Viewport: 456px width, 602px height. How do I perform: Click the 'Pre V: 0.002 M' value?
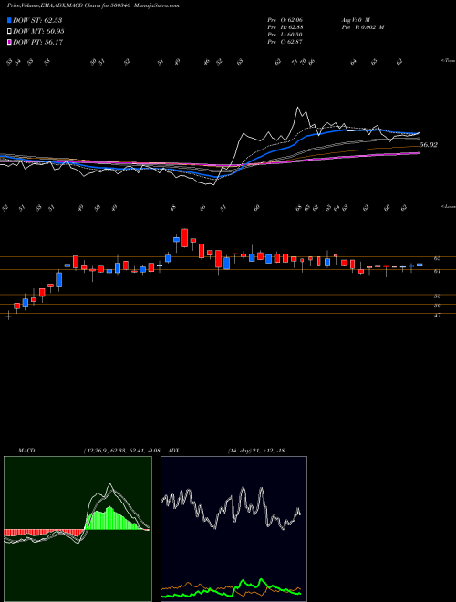(x=362, y=26)
